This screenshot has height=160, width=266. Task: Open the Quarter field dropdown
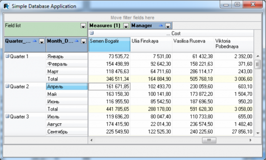[42, 41]
